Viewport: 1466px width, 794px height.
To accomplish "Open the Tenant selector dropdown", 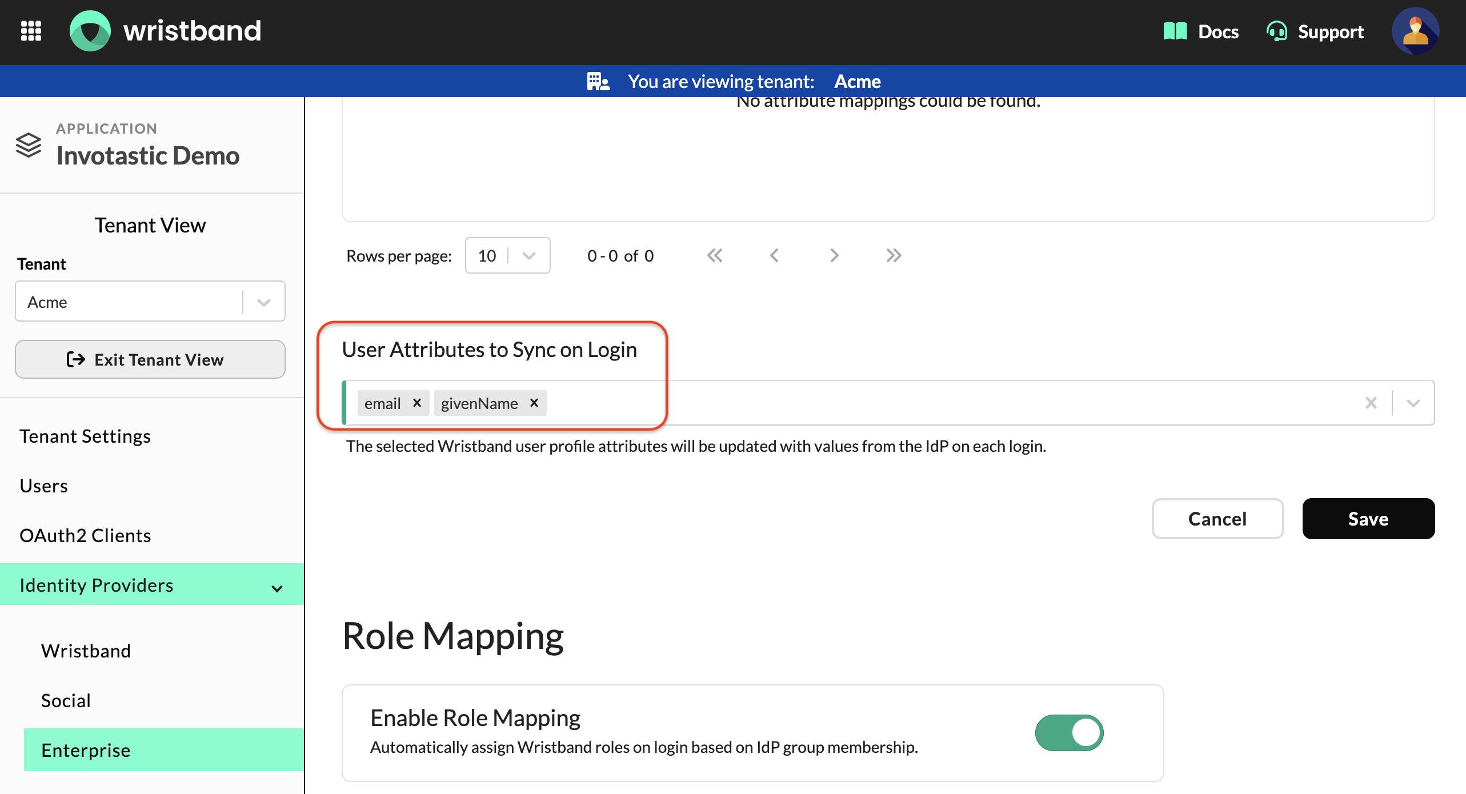I will coord(150,301).
